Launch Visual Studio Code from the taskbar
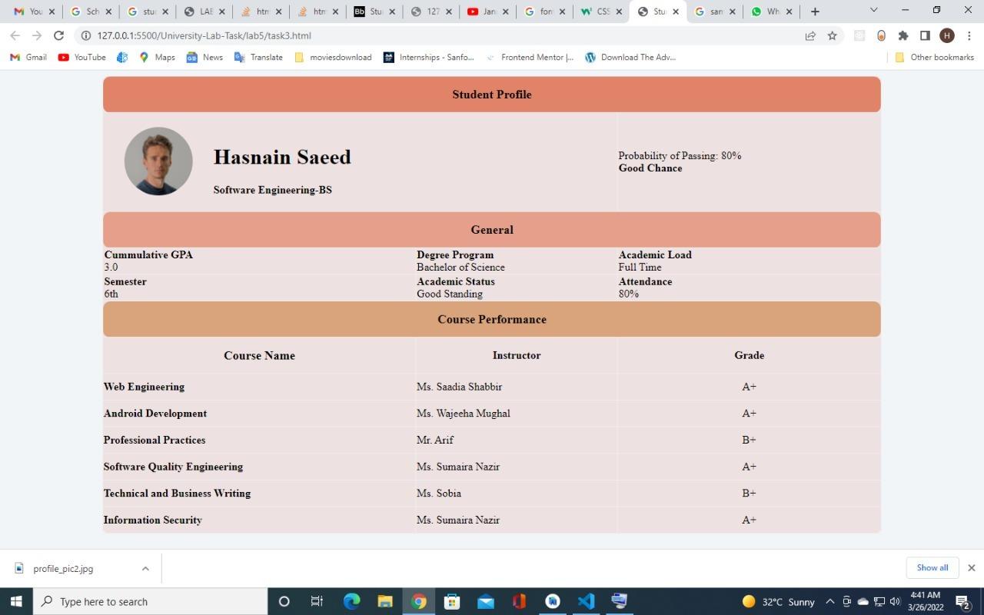Screen dimensions: 984x615 coord(587,601)
